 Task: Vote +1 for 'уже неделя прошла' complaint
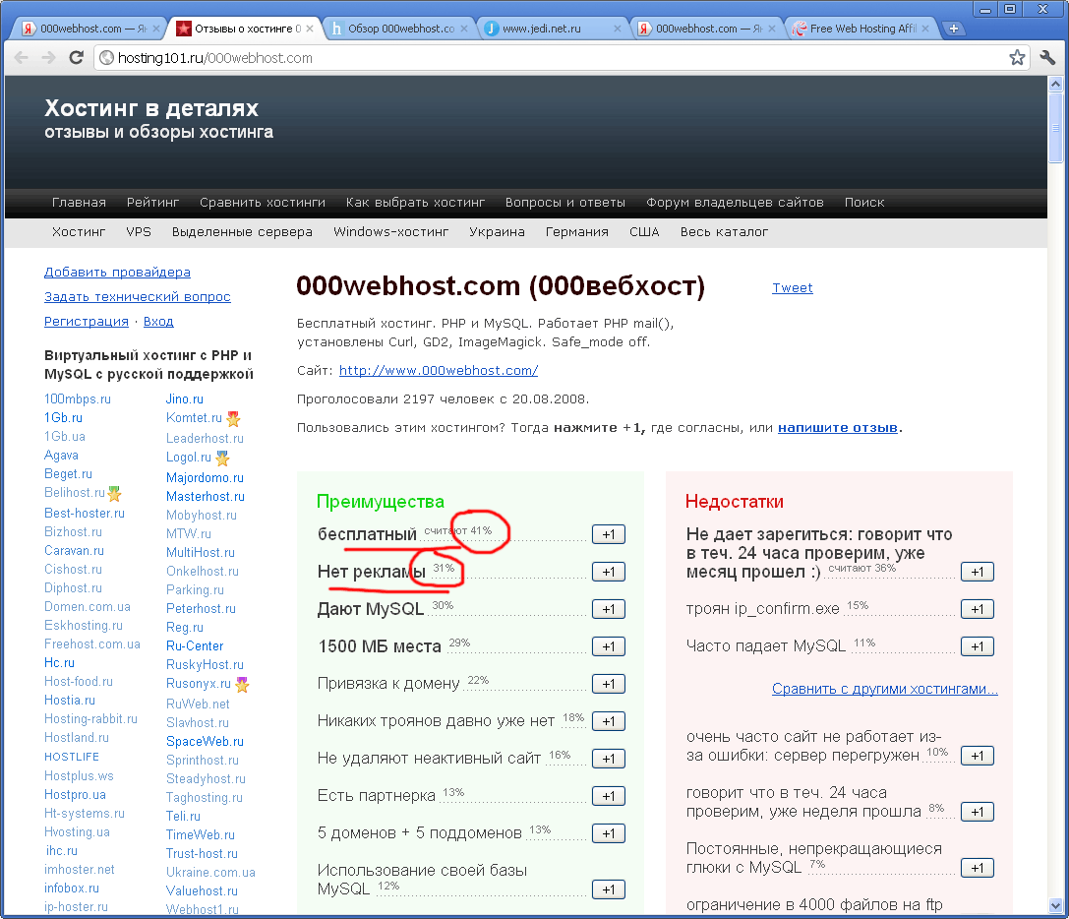pyautogui.click(x=978, y=812)
